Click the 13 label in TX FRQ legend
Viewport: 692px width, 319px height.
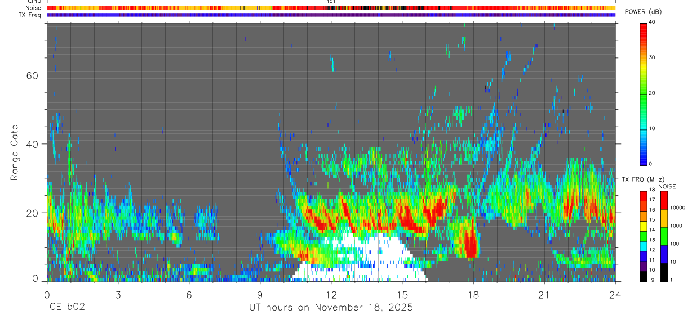653,240
